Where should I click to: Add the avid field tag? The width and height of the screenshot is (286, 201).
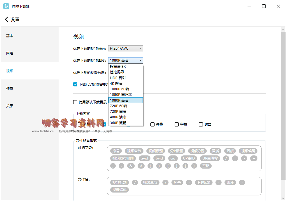click(x=145, y=158)
